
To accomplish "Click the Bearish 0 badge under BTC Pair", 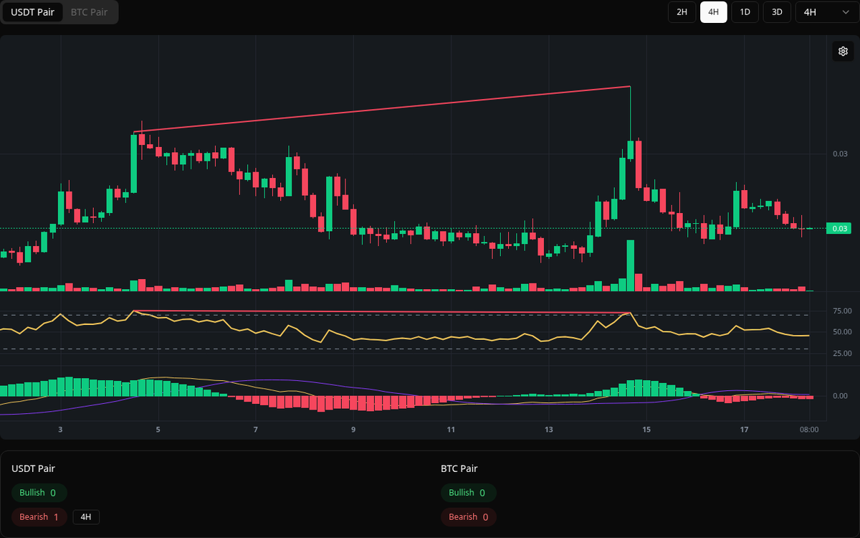I will point(468,516).
